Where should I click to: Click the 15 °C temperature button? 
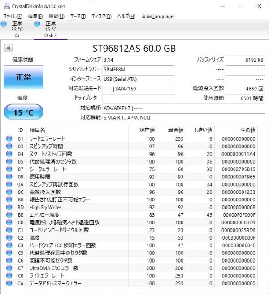(x=24, y=112)
